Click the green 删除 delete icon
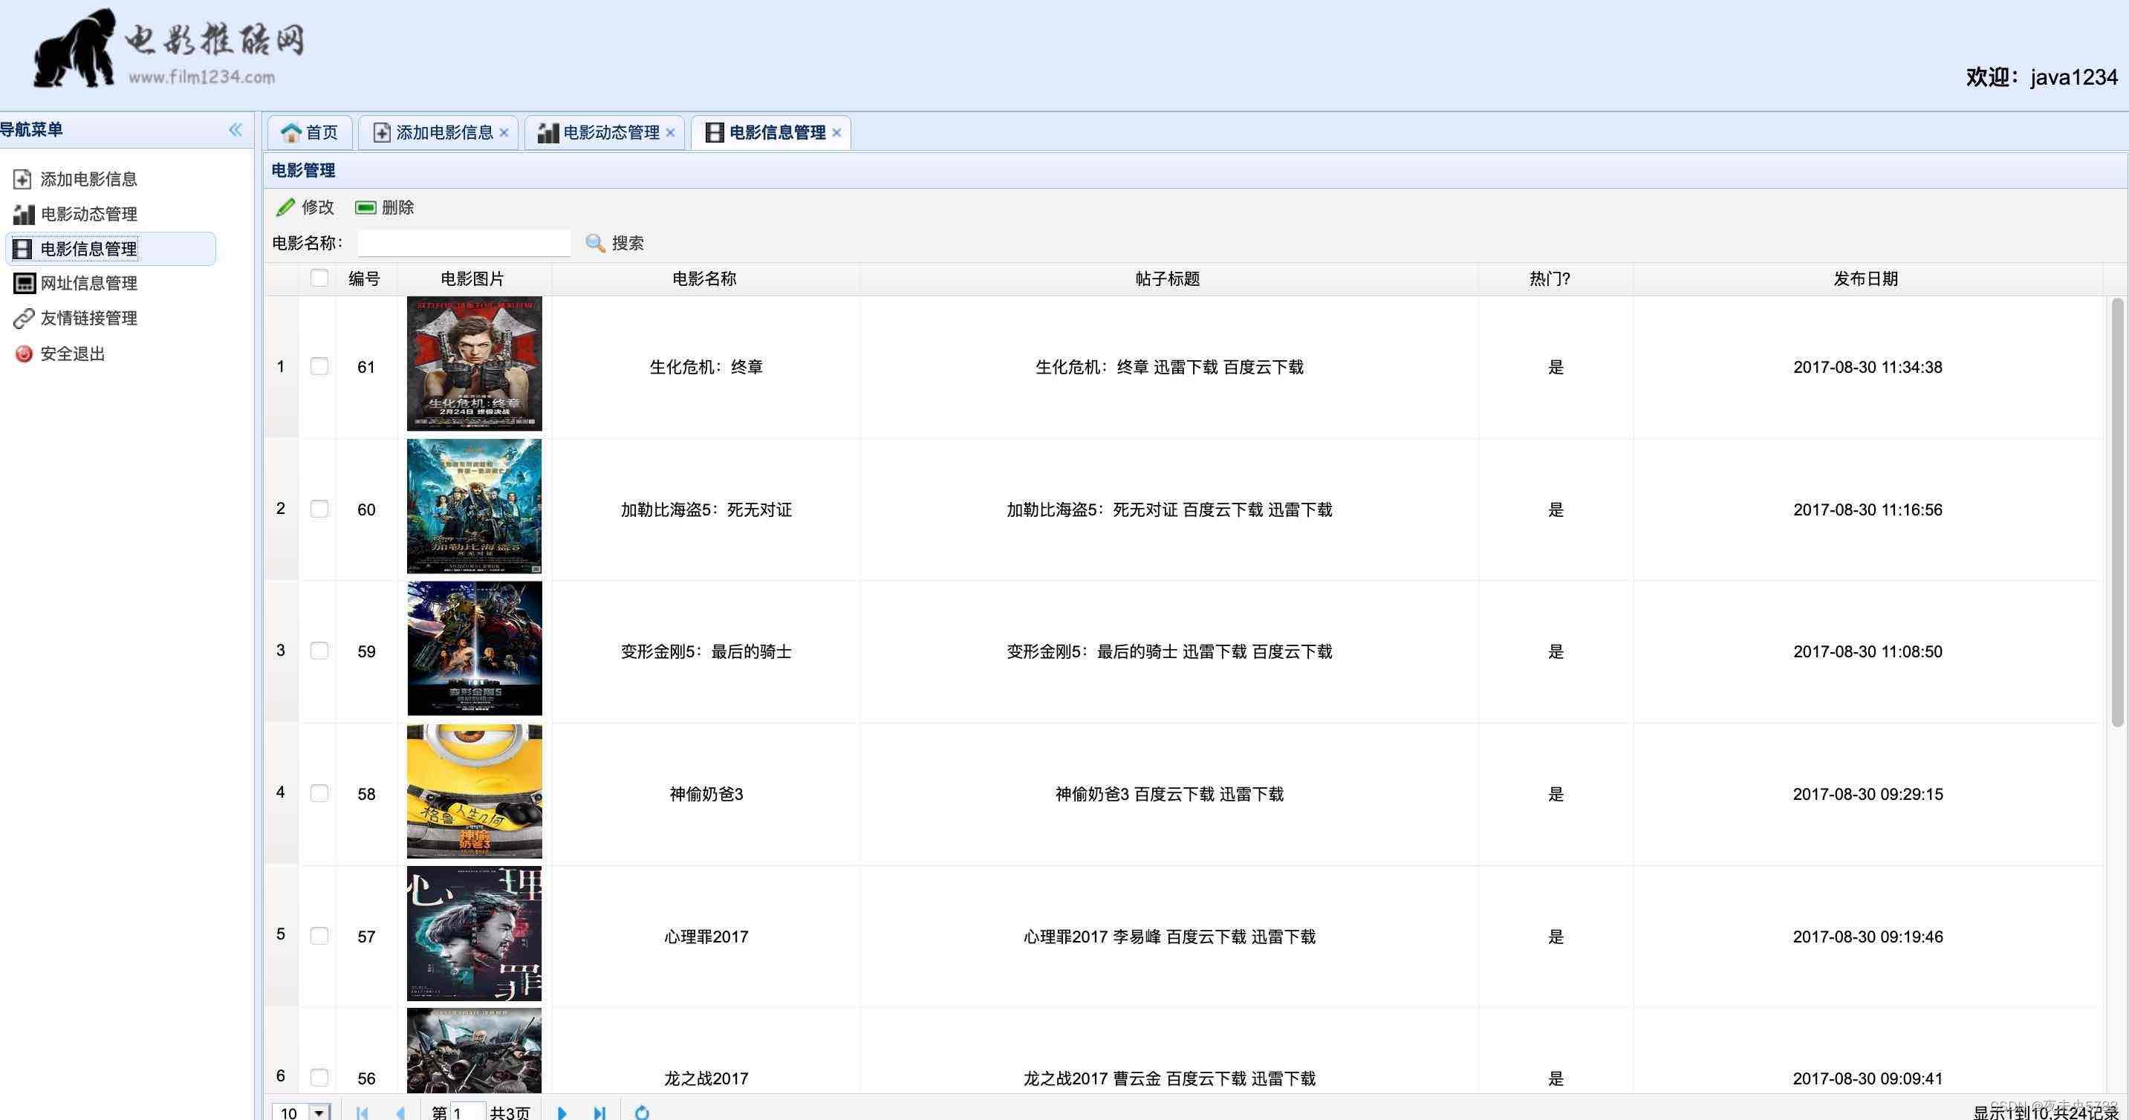Viewport: 2129px width, 1120px height. [x=365, y=207]
